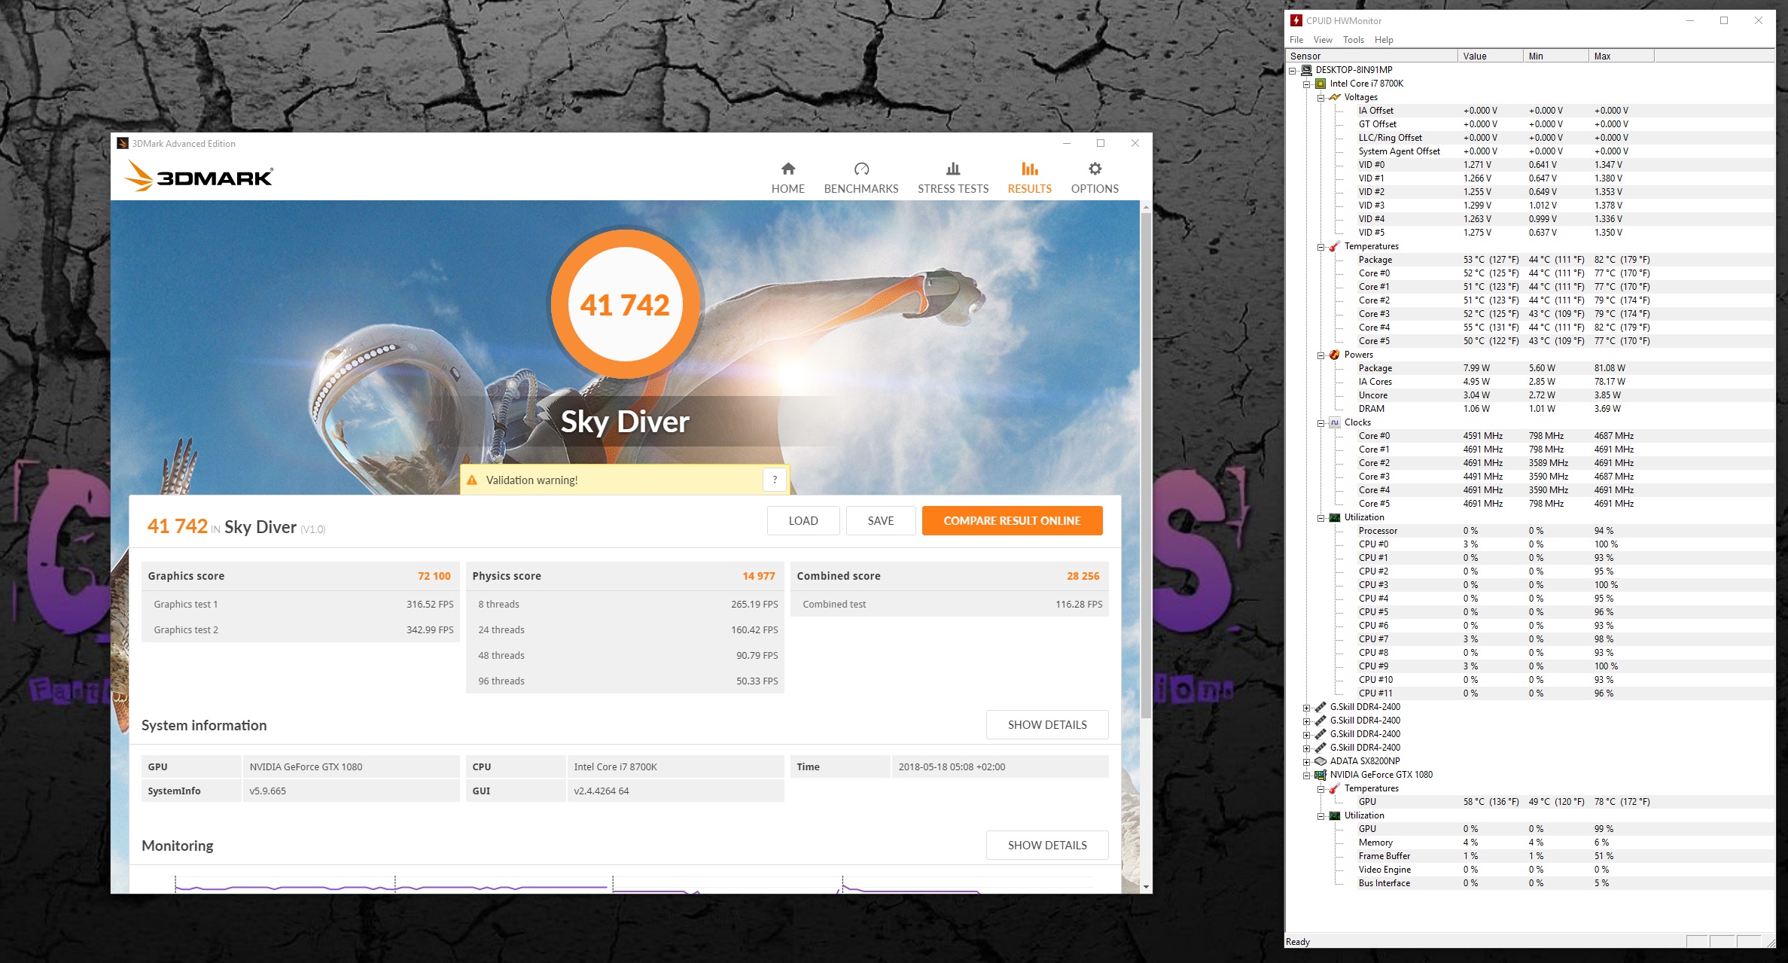
Task: Click the CPU Utilization icon
Action: pos(1335,517)
